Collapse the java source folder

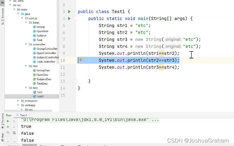[x=18, y=14]
